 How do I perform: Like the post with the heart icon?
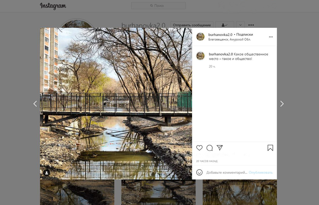coord(199,148)
